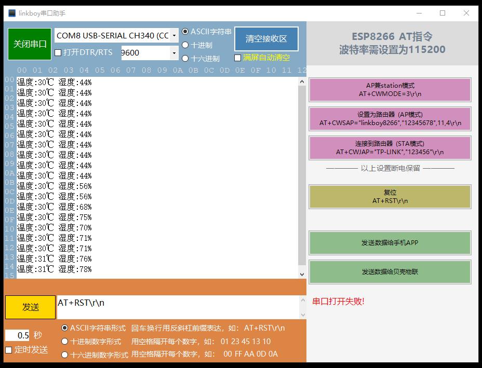Click the 复位 AT+RST button

[390, 197]
